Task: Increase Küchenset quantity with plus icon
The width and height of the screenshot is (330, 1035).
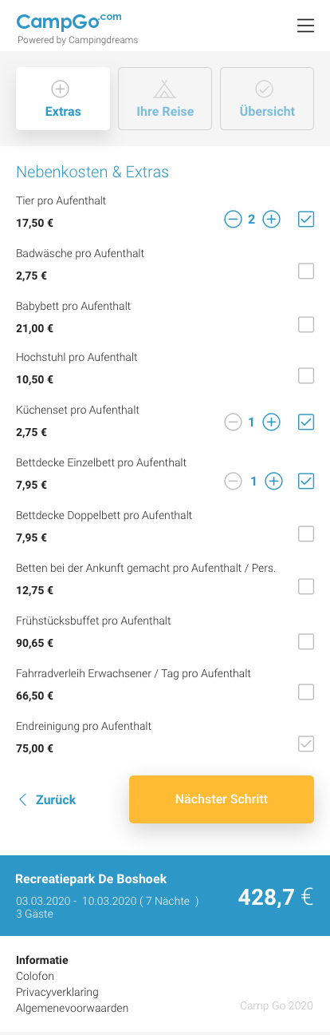Action: click(x=272, y=422)
